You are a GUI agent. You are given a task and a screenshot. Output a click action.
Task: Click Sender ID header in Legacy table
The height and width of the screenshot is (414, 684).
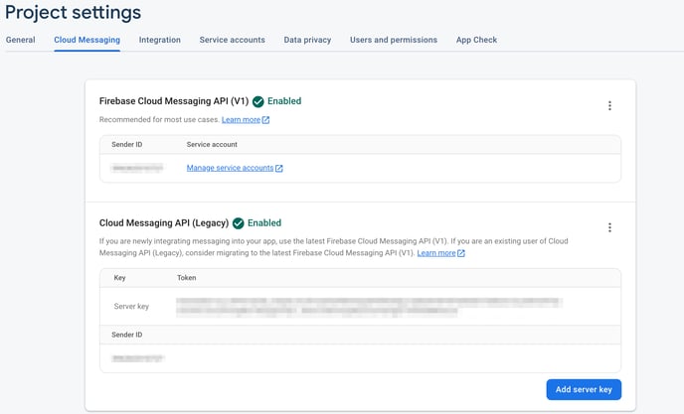(x=127, y=335)
